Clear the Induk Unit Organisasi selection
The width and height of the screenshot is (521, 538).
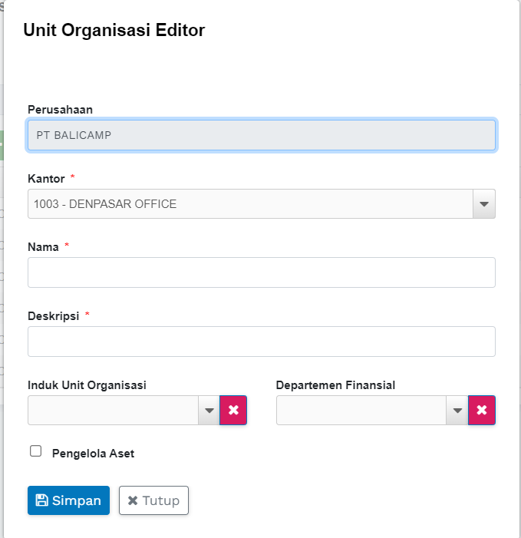[x=233, y=411]
